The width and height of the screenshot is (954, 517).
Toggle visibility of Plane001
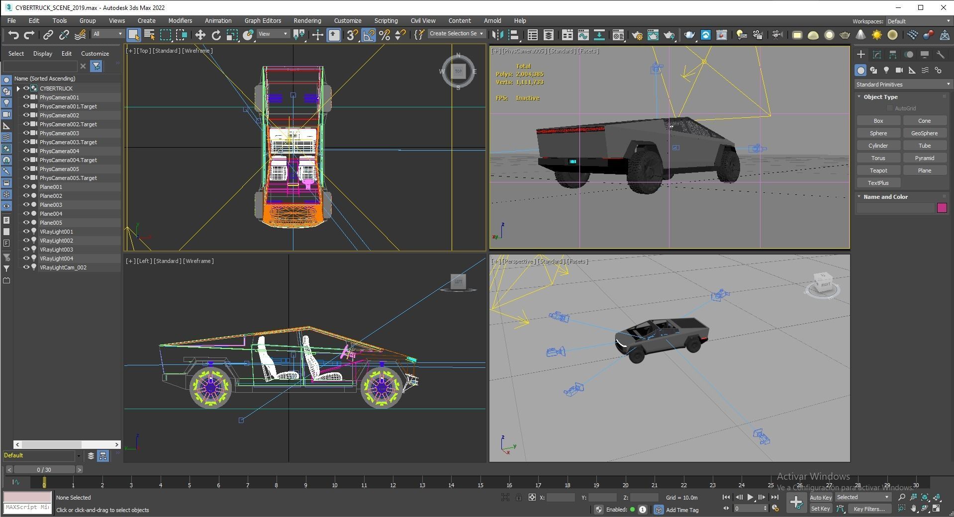[x=26, y=187]
